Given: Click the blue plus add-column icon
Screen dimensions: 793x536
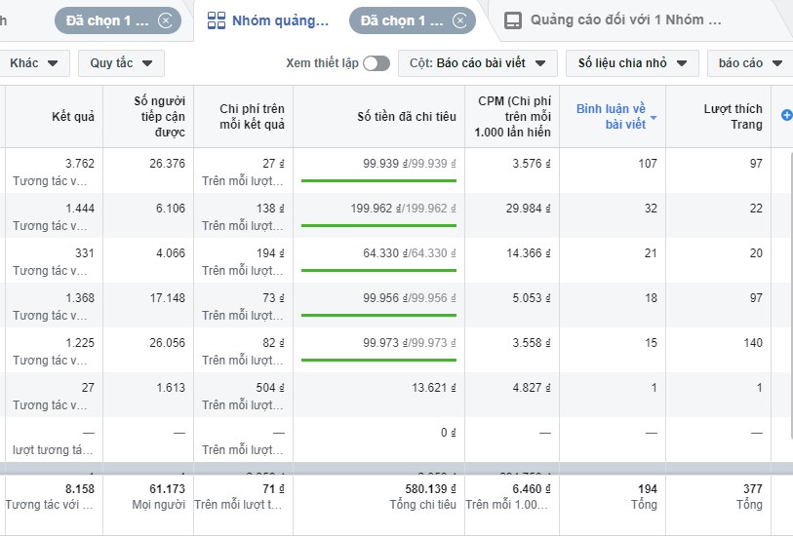Looking at the screenshot, I should 786,116.
